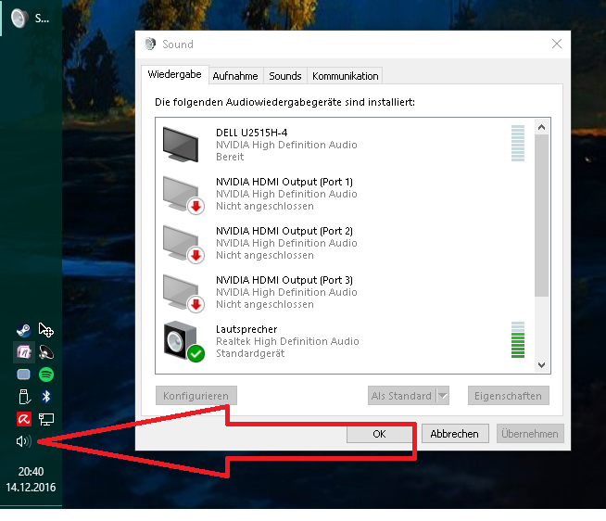The width and height of the screenshot is (606, 521).
Task: Click the Sound taskbar button
Action: (31, 18)
